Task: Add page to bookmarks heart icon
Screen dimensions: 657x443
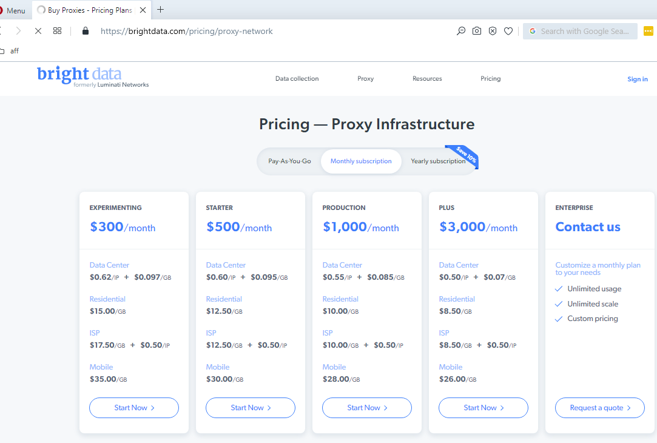Action: coord(508,31)
